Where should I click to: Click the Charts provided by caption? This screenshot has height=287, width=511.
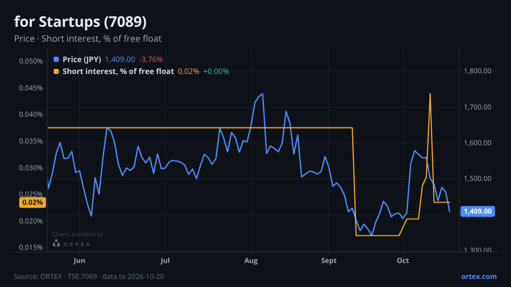[x=78, y=234]
